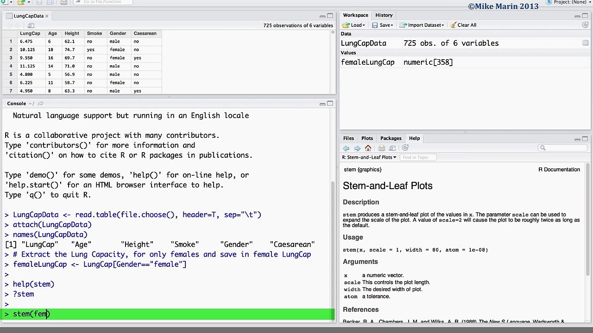Viewport: 593px width, 333px height.
Task: Switch to the History tab
Action: pos(384,15)
